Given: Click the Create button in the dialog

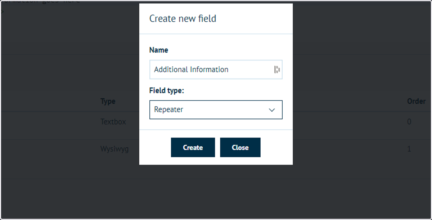Looking at the screenshot, I should 193,147.
